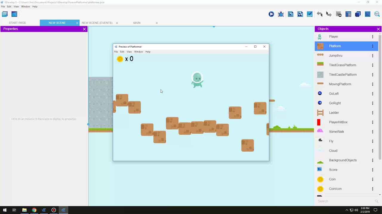Viewport: 382px width, 214px height.
Task: Open the Window menu in preview
Action: 138,52
